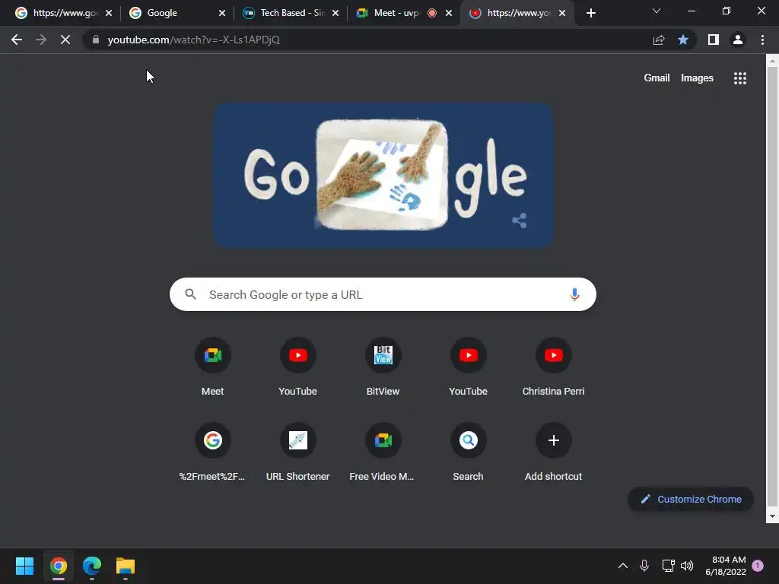The image size is (779, 584).
Task: Share this page from the address bar
Action: tap(659, 40)
